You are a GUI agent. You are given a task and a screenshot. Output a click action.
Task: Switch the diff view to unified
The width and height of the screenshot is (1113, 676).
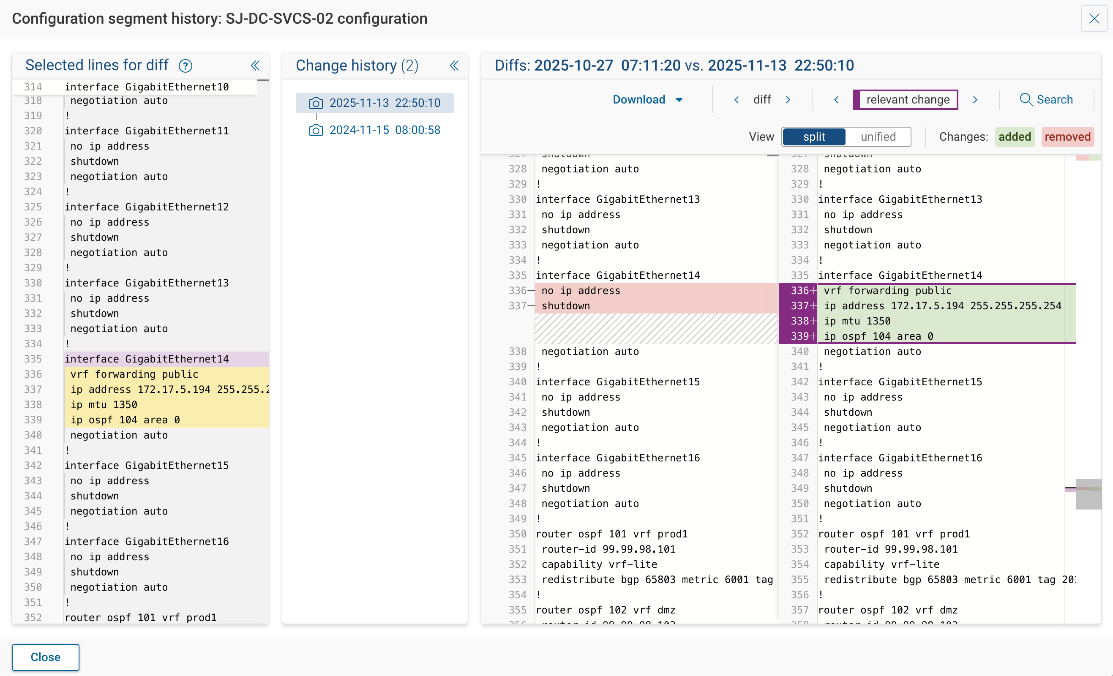pos(877,137)
